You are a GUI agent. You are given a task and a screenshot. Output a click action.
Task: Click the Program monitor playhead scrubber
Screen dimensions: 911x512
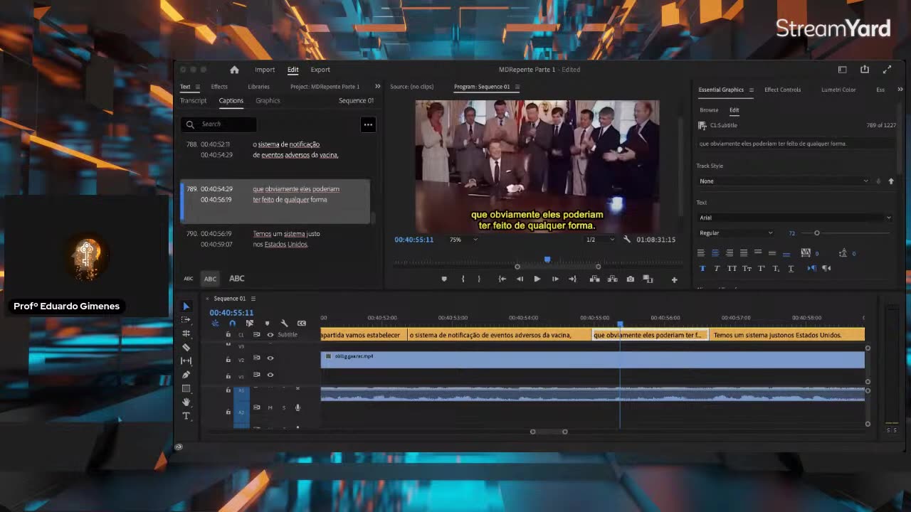[547, 260]
